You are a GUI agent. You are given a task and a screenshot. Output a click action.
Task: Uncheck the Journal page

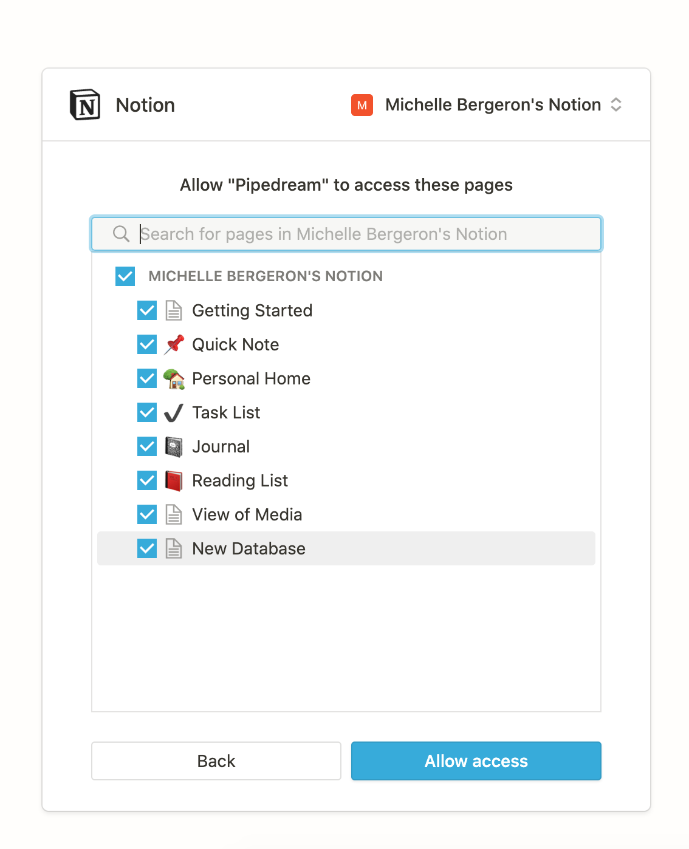[x=146, y=446]
